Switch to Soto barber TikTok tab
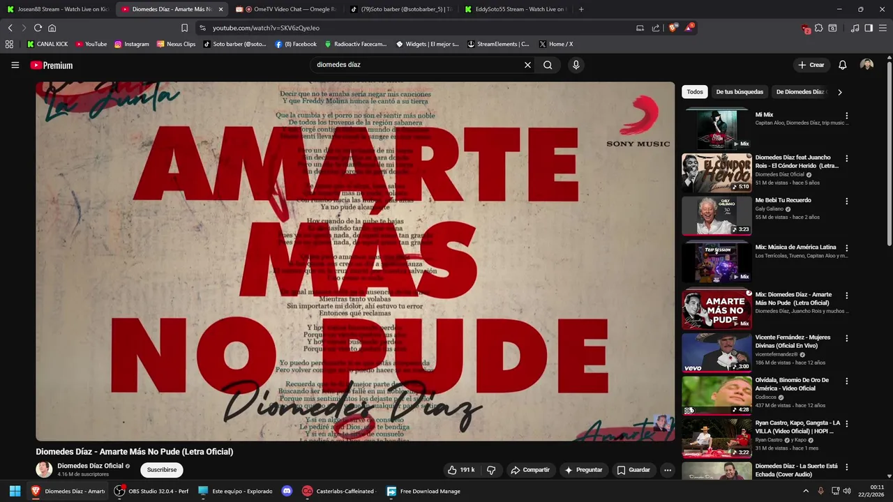 point(401,9)
